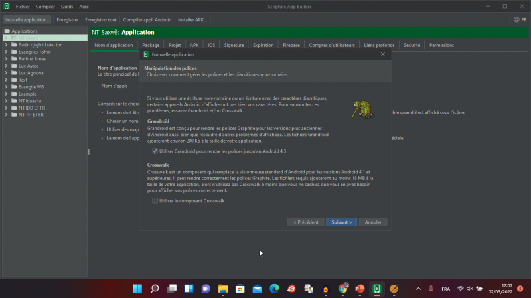
Task: Close the Nouvelle application dialog
Action: (x=382, y=54)
